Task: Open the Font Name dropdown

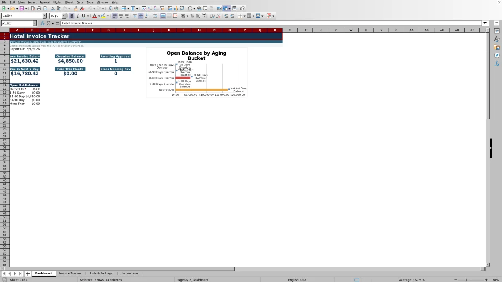Action: [x=45, y=16]
